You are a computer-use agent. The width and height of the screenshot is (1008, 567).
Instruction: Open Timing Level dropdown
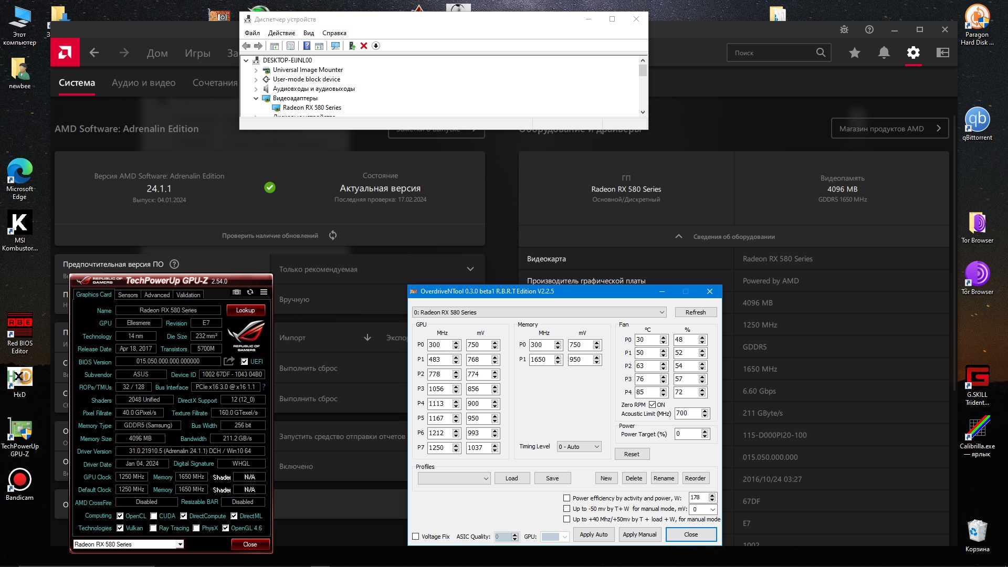point(579,447)
